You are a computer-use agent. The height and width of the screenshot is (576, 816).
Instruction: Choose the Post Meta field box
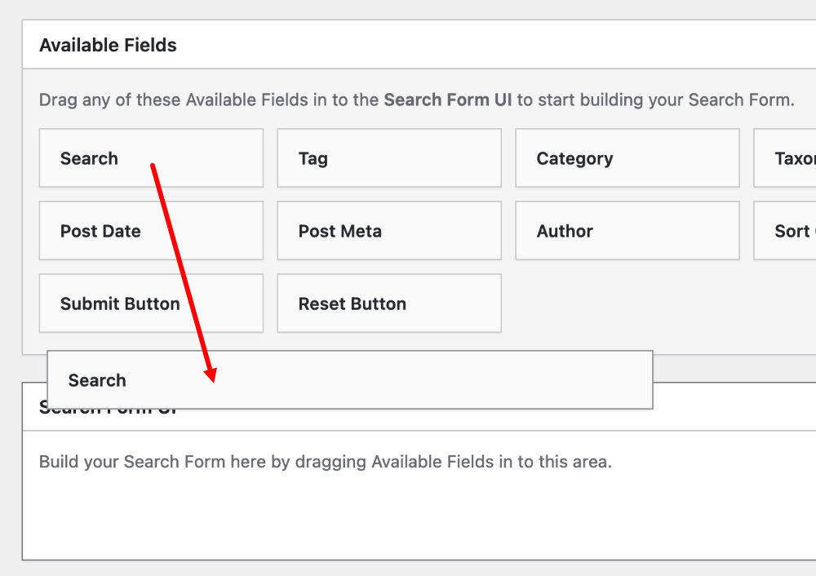388,231
